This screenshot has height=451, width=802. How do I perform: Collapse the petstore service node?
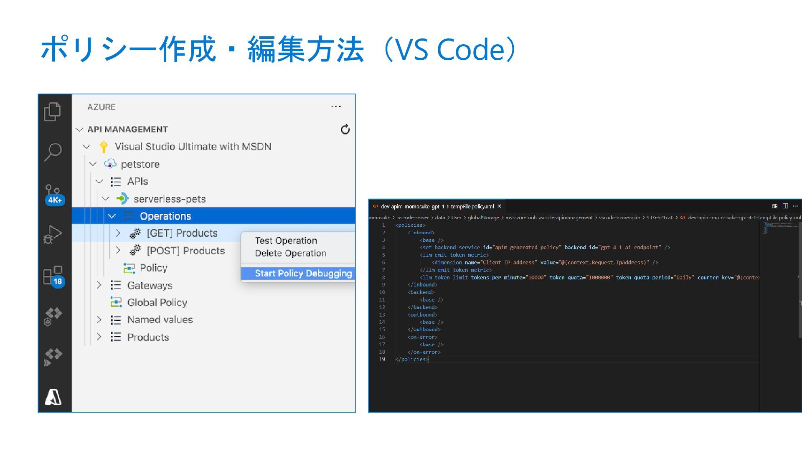pos(93,164)
